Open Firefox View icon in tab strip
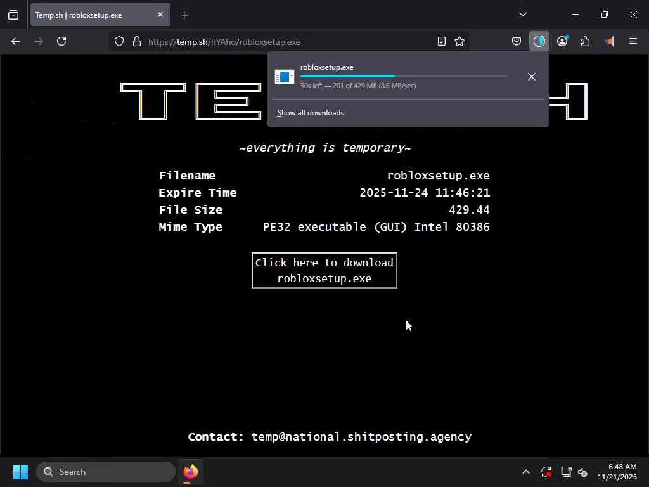Screen dimensions: 649x487 [x=13, y=15]
